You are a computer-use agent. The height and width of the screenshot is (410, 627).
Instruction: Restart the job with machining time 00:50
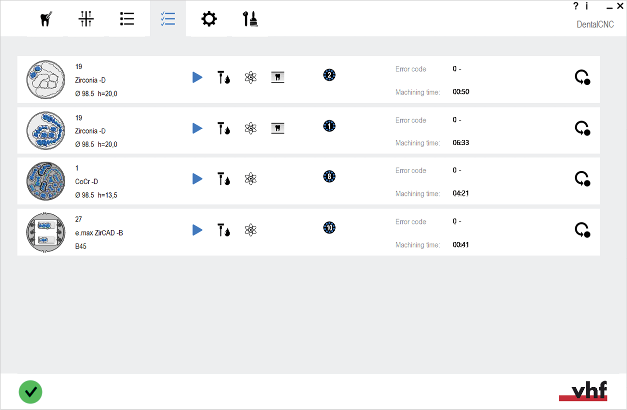pos(582,77)
